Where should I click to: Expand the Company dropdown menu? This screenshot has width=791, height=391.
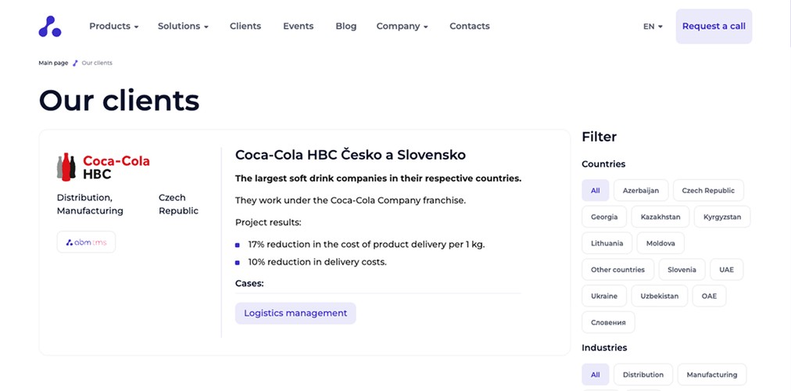(x=402, y=27)
